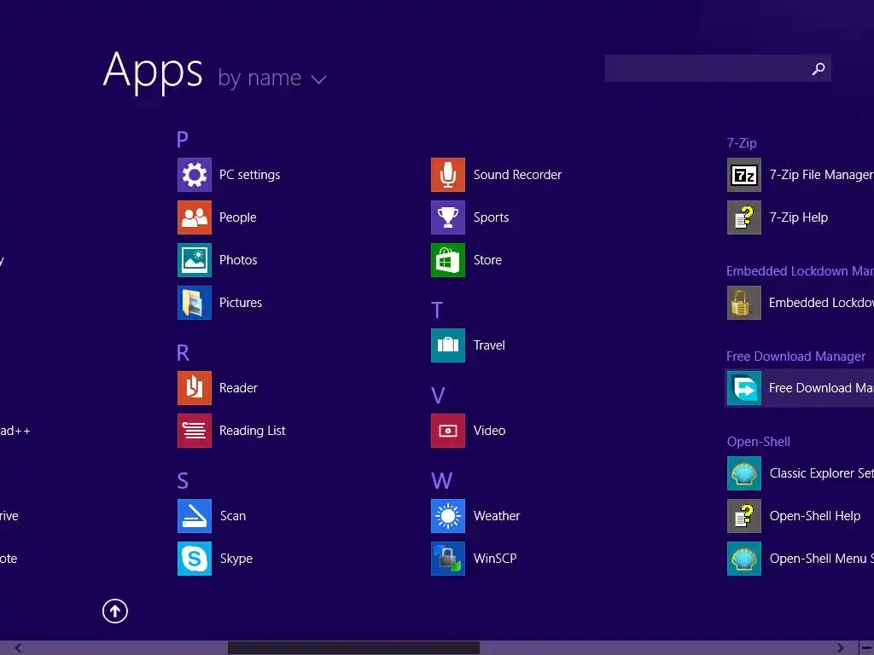This screenshot has height=655, width=874.
Task: Launch the People app icon
Action: point(194,217)
